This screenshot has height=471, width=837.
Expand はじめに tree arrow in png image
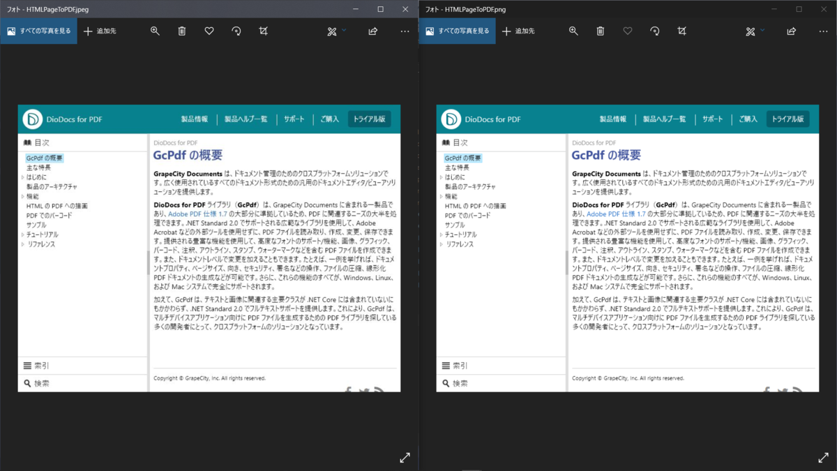[441, 177]
